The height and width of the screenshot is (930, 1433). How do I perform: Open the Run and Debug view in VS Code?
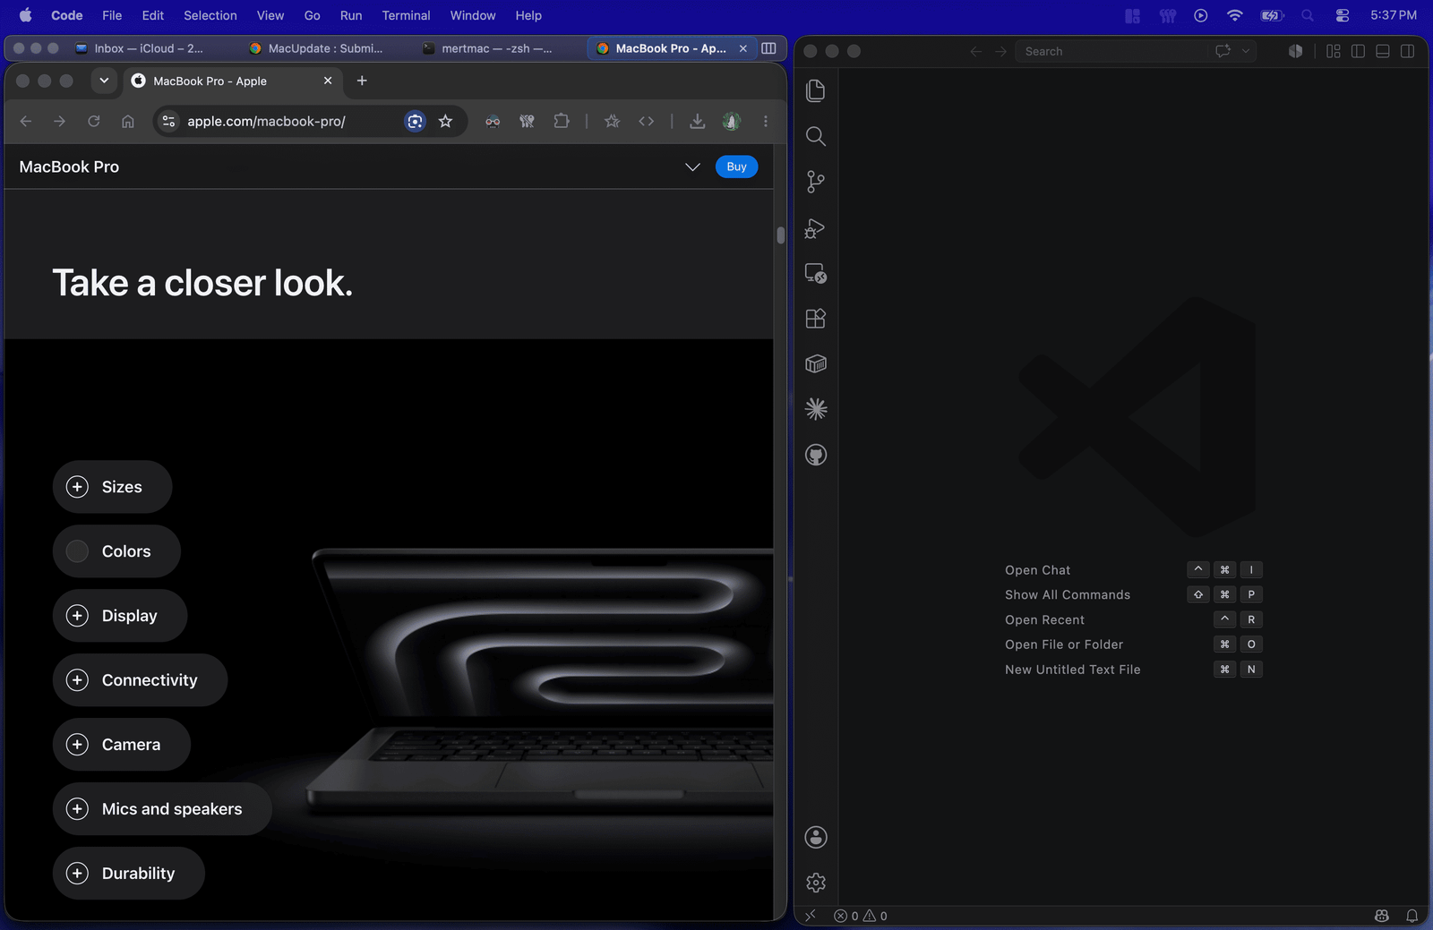coord(815,227)
